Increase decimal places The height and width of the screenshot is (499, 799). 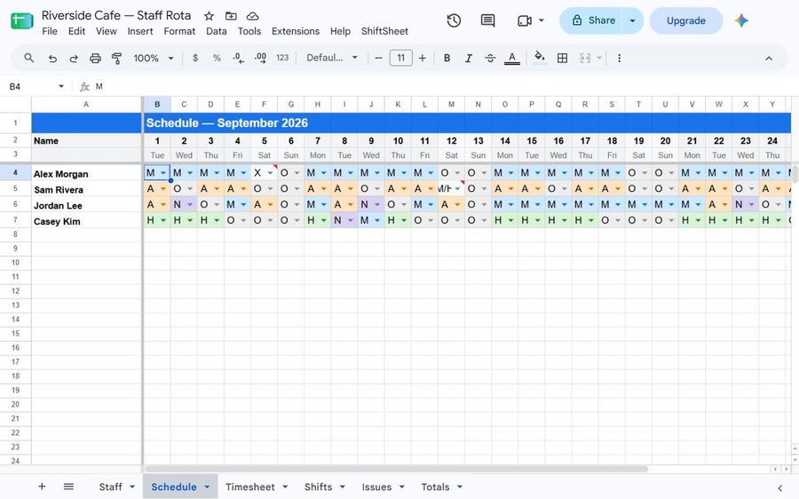(x=260, y=58)
